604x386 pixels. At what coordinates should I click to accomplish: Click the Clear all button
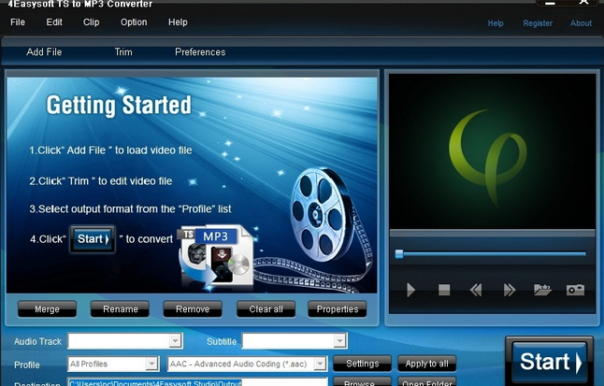click(266, 309)
